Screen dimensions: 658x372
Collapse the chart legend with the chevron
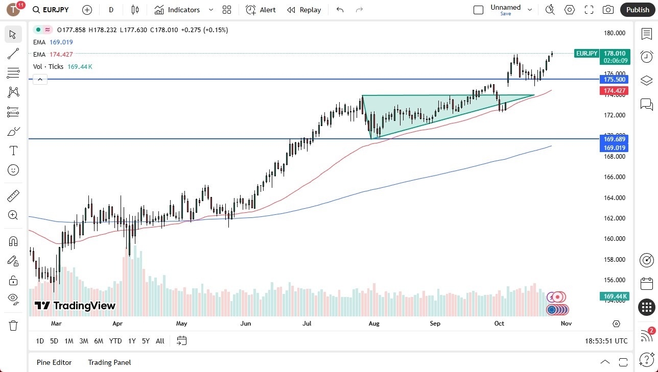(x=40, y=79)
